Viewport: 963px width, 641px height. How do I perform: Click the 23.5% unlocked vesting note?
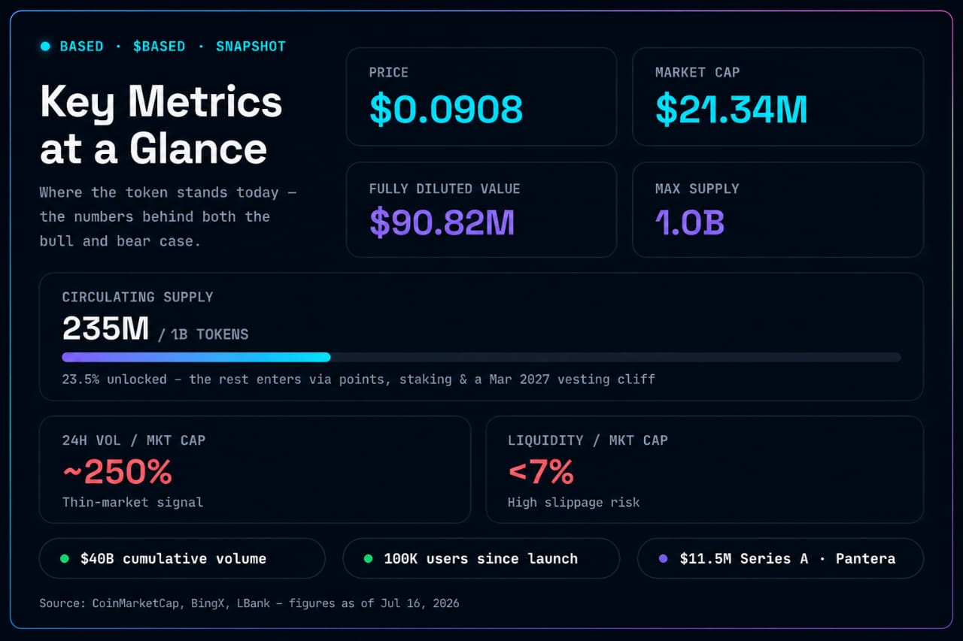tap(358, 379)
